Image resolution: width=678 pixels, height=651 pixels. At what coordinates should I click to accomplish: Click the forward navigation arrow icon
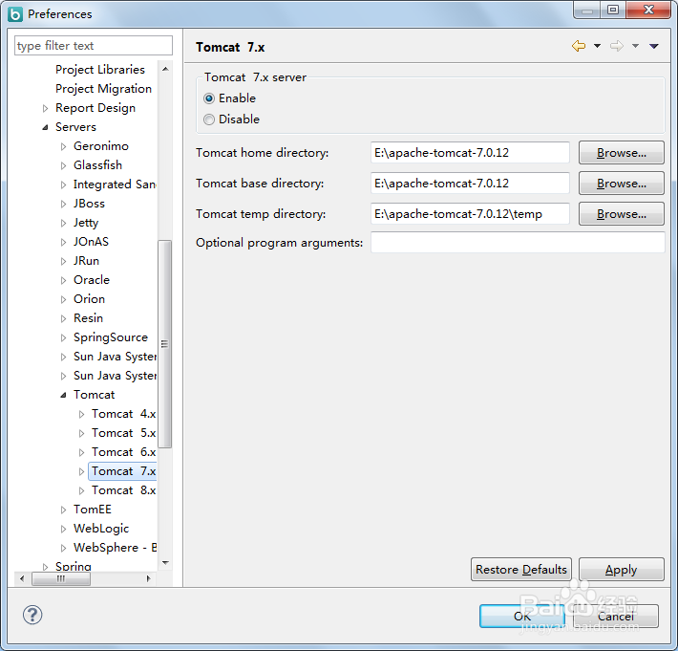coord(617,46)
